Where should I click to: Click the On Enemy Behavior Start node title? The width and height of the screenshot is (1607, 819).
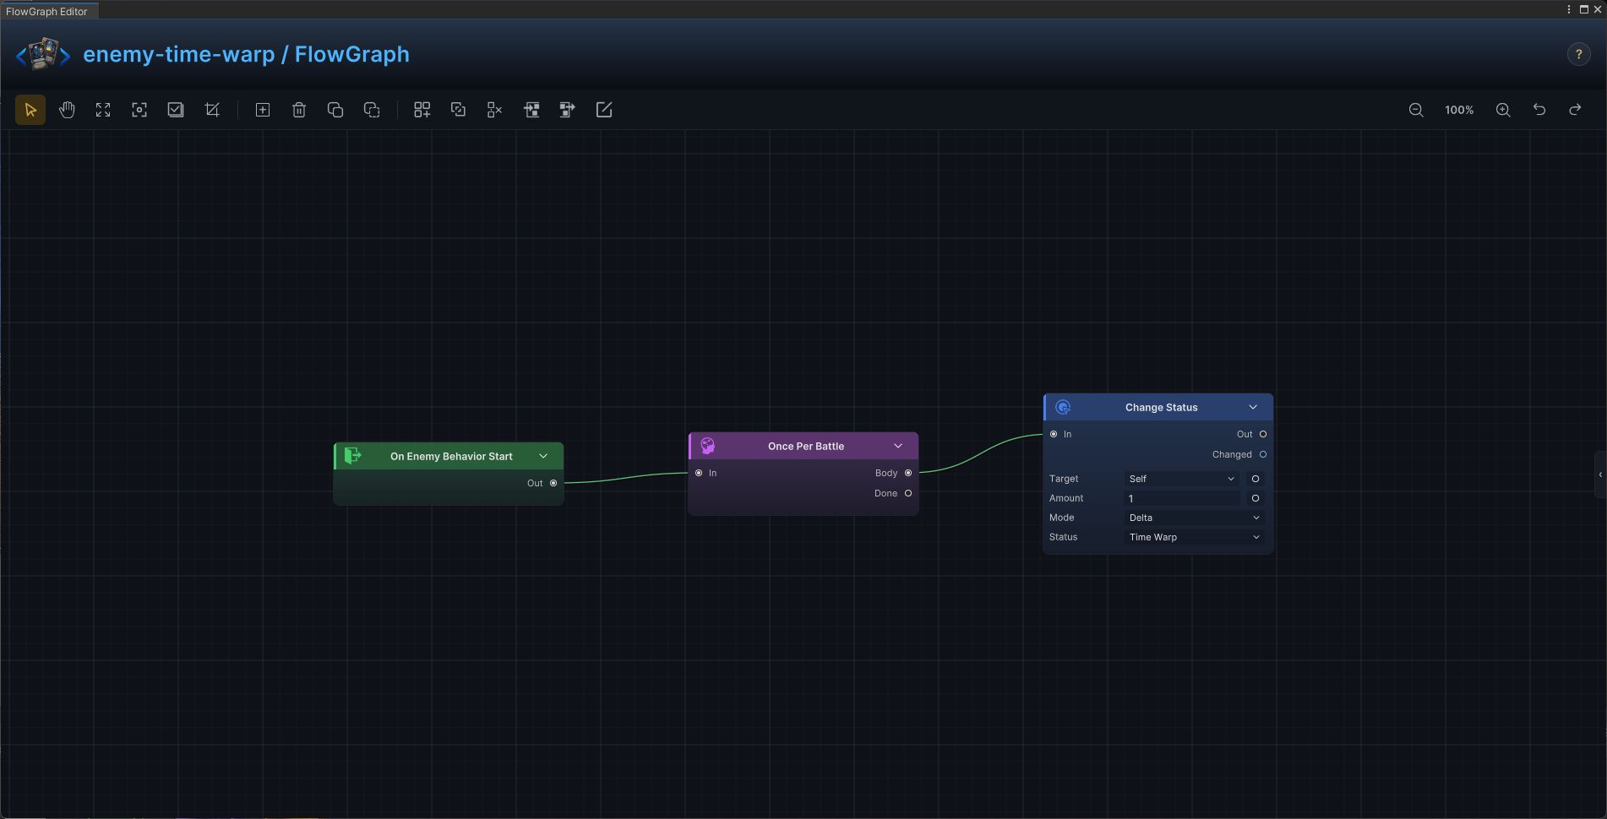point(451,456)
